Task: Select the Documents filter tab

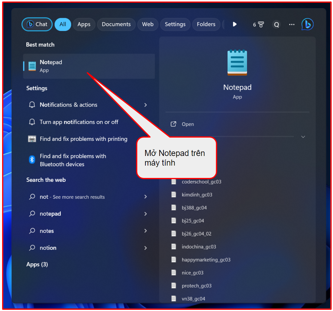Action: click(x=116, y=24)
